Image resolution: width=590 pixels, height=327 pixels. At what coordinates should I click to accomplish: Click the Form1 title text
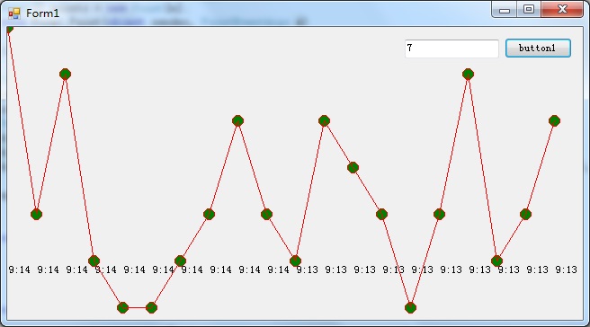(42, 13)
